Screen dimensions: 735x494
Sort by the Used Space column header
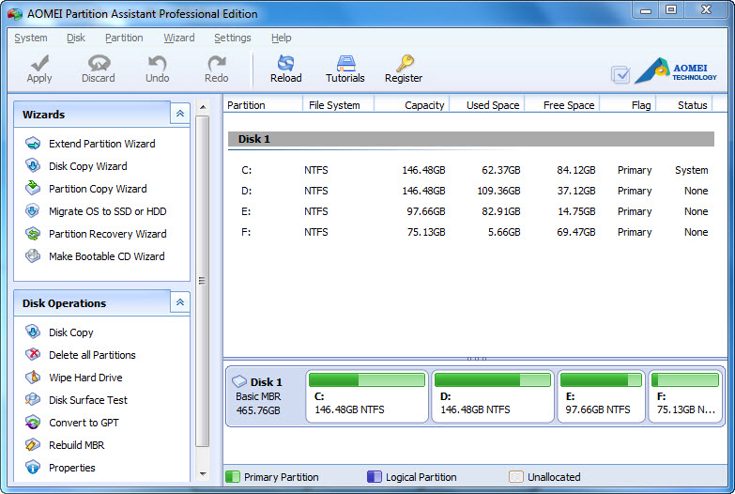(487, 105)
